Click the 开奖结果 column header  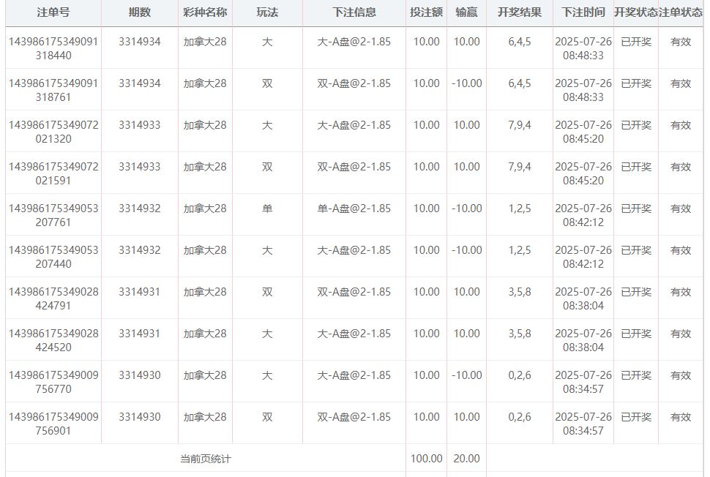(520, 12)
